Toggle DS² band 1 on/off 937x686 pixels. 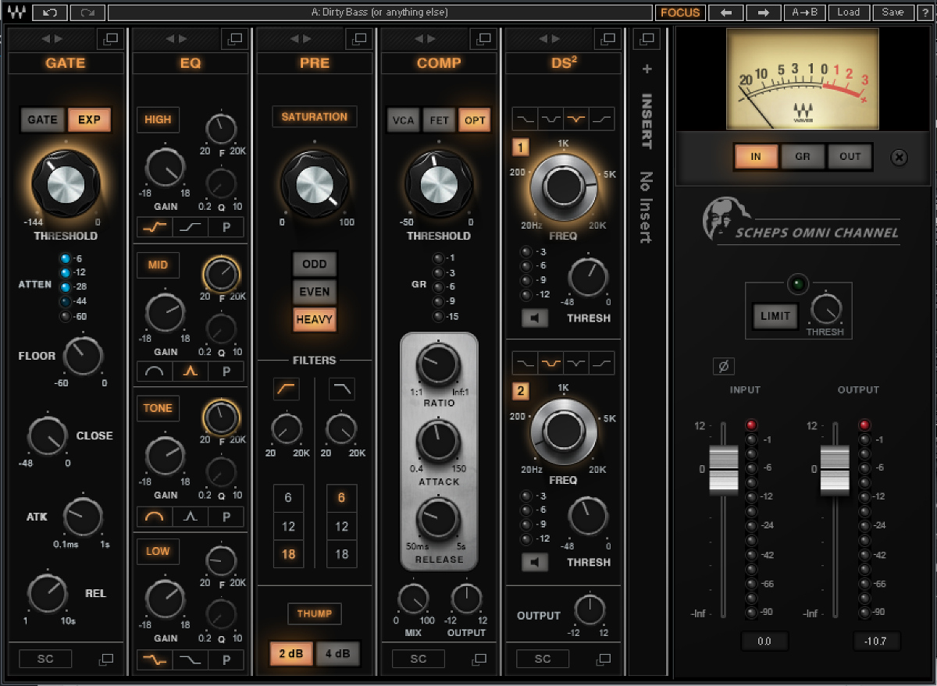(x=520, y=147)
